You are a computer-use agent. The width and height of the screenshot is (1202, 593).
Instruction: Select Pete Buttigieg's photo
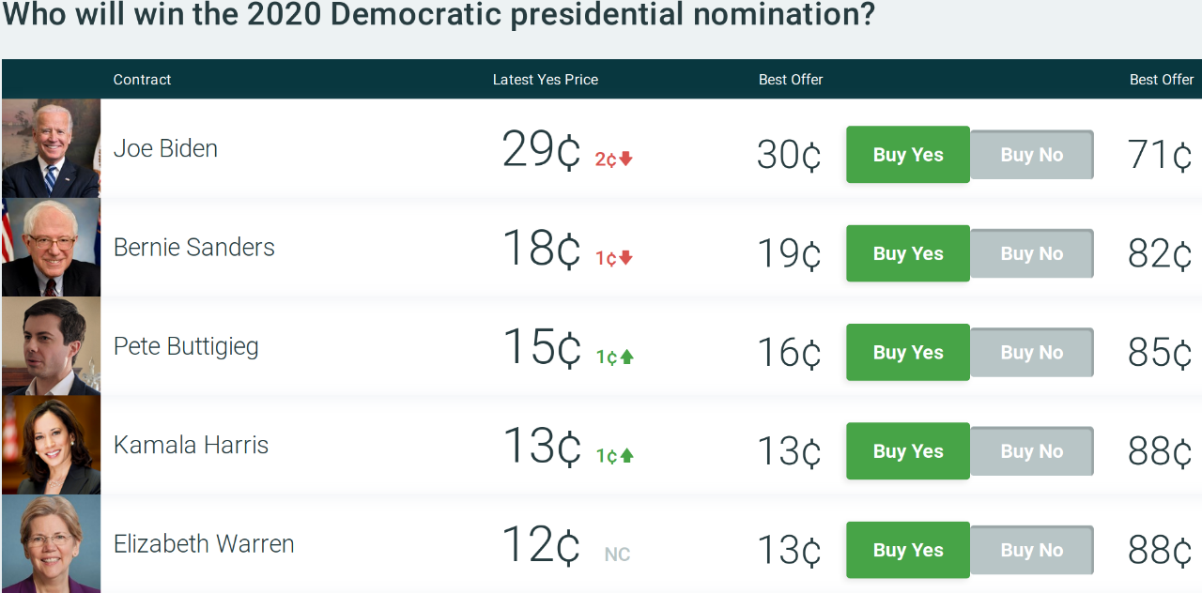(51, 346)
